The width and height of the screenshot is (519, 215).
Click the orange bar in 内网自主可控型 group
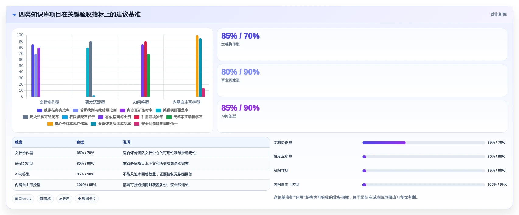[197, 66]
